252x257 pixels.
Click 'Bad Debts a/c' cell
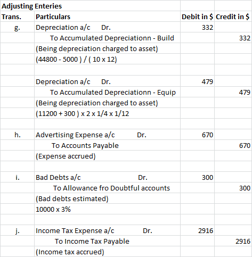pyautogui.click(x=107, y=177)
